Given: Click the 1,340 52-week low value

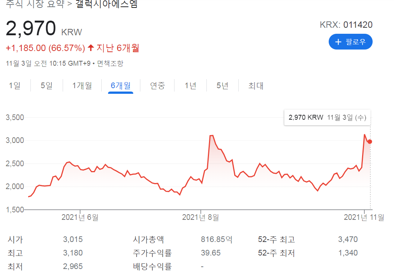Looking at the screenshot, I should [x=348, y=253].
